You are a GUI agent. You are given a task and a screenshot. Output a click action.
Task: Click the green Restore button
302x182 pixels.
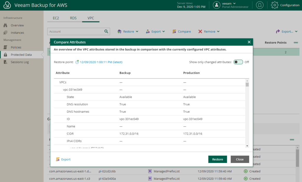(218, 159)
